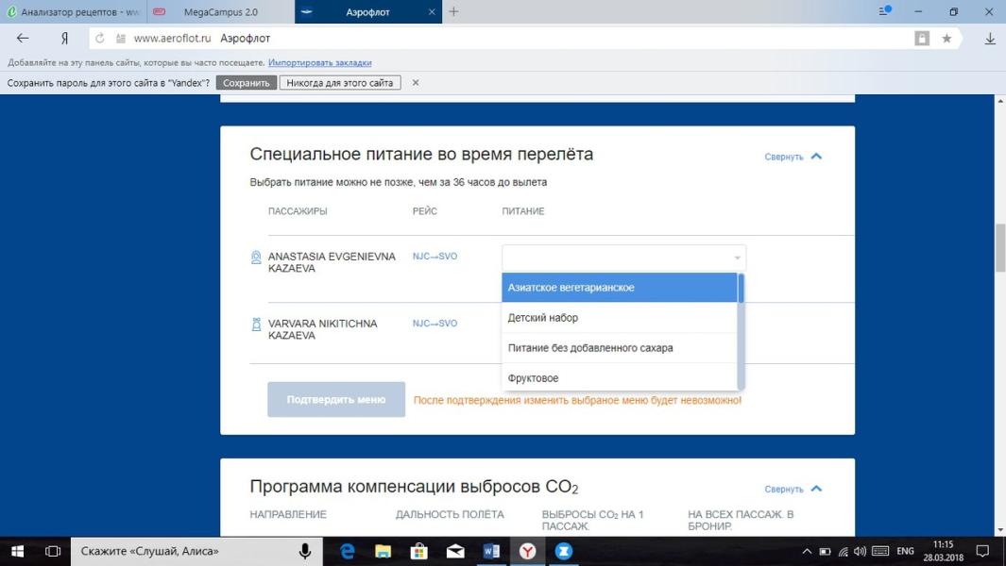Open the browser menu icon with notification dot

[x=885, y=11]
